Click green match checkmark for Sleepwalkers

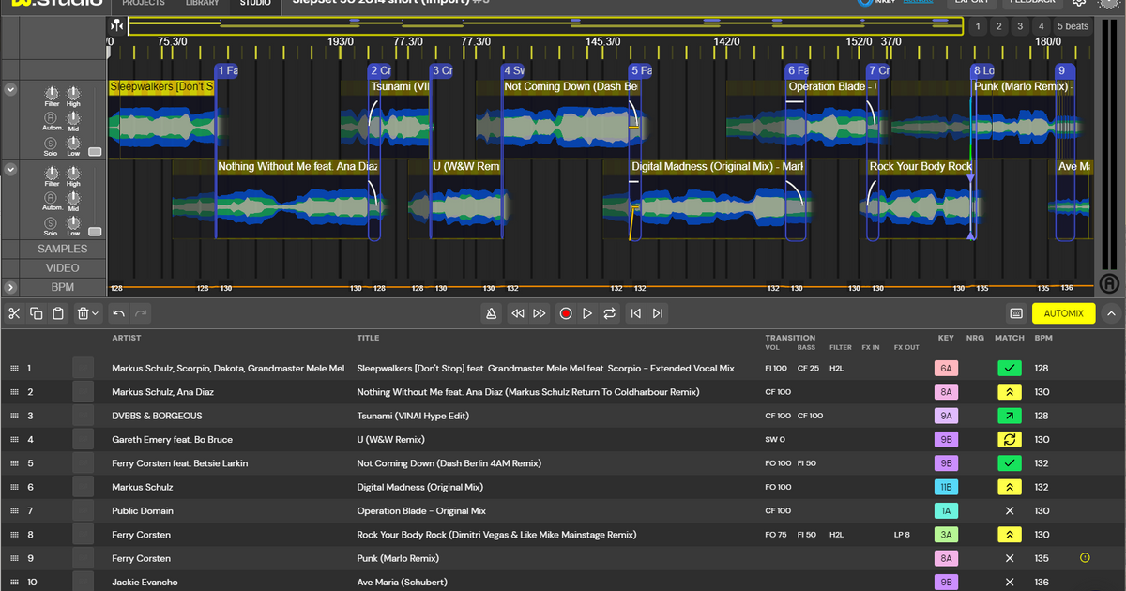[1010, 369]
